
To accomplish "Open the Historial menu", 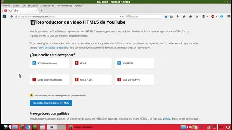I will (33, 6).
